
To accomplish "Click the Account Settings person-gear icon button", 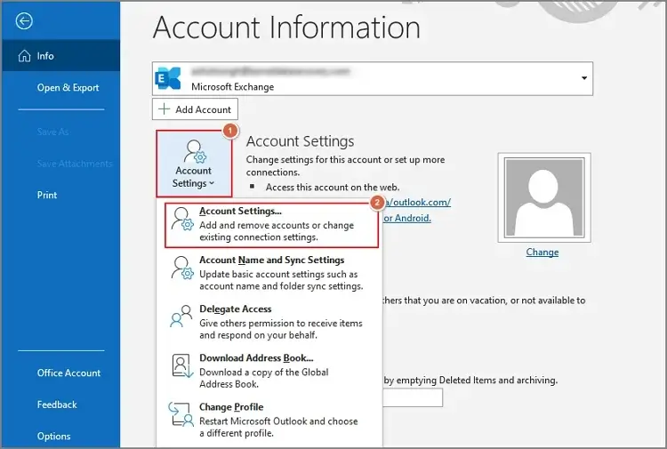I will [x=194, y=164].
